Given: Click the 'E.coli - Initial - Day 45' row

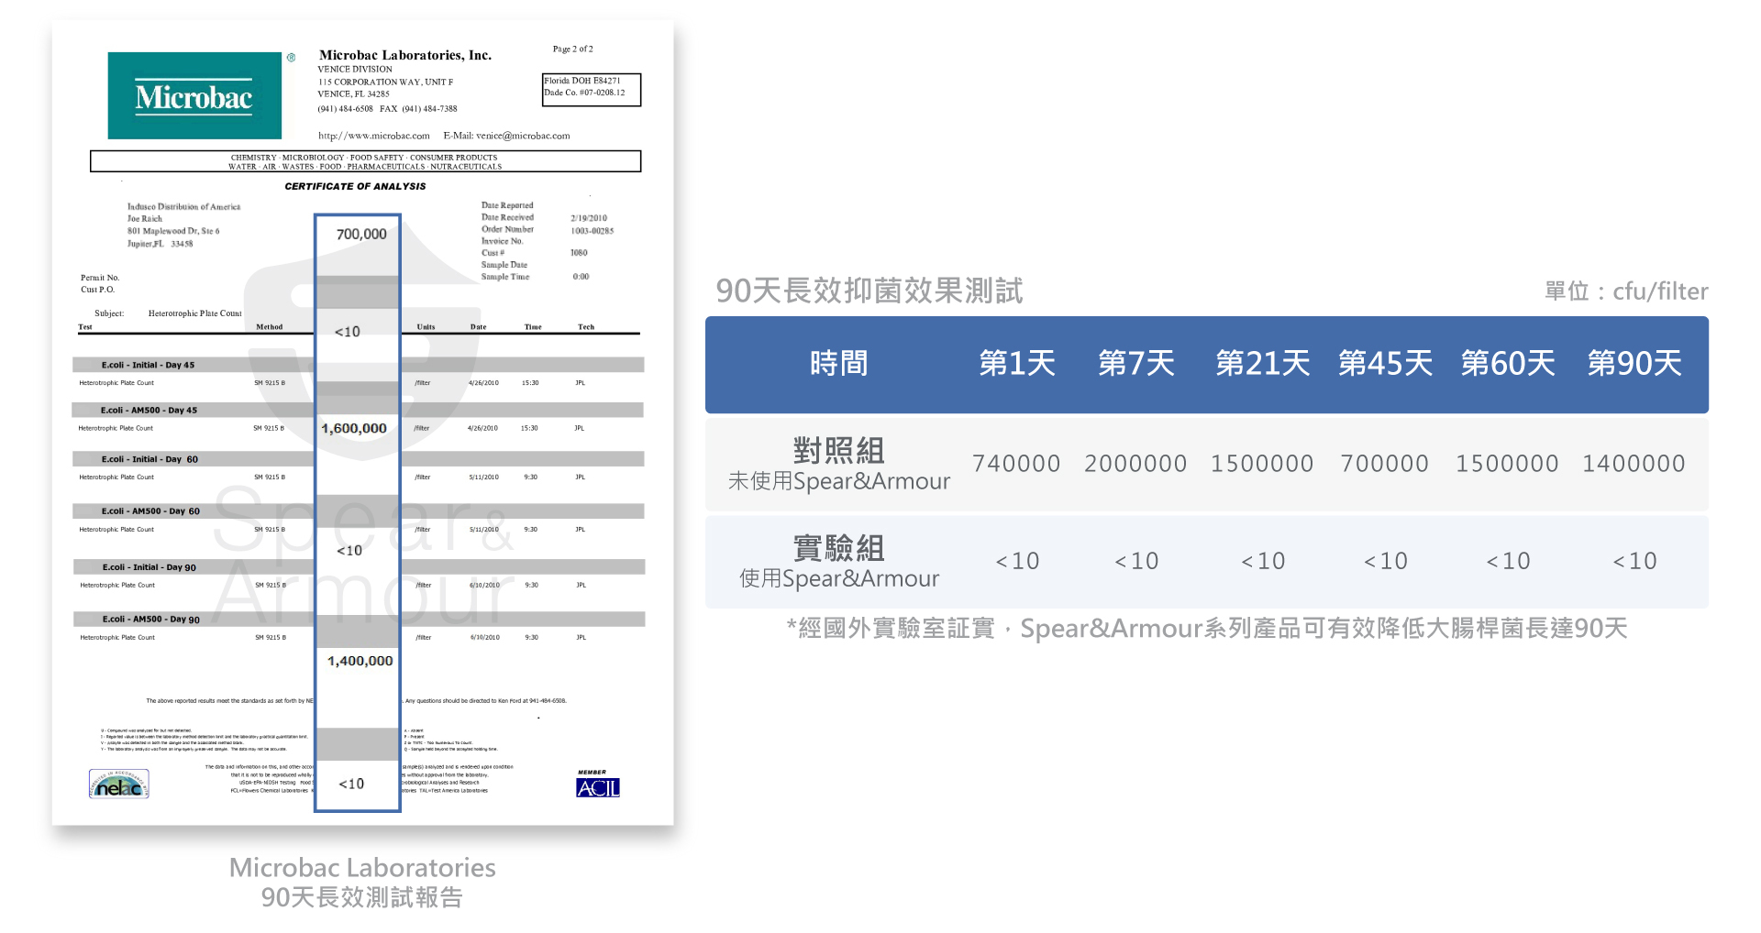Looking at the screenshot, I should pos(359,365).
